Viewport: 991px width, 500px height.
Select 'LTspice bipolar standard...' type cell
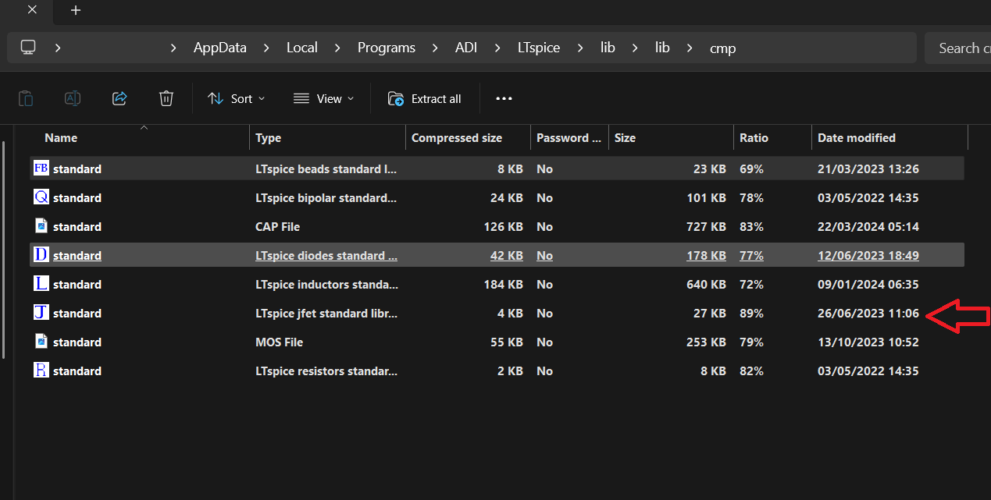coord(326,197)
